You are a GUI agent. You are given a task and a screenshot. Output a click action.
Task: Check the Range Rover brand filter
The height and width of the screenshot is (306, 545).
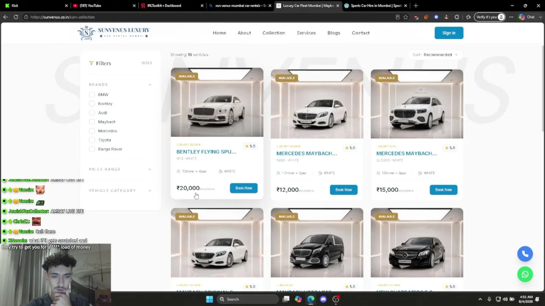(92, 149)
